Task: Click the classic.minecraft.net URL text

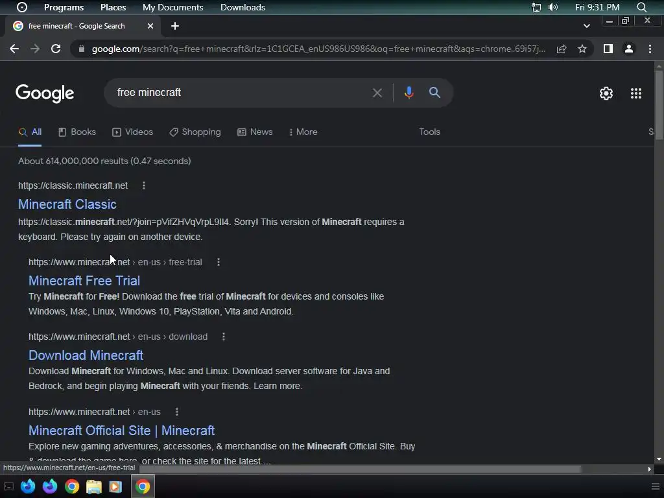Action: 73,185
